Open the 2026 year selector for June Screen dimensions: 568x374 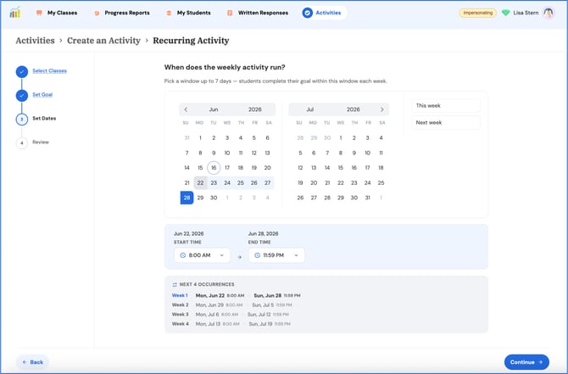pos(254,109)
